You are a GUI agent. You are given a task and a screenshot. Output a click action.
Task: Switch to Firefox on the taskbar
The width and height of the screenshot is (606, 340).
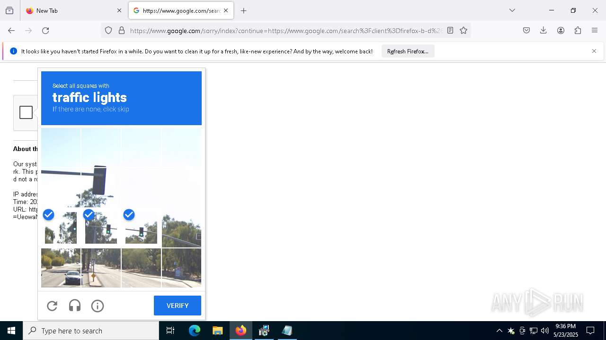[241, 331]
